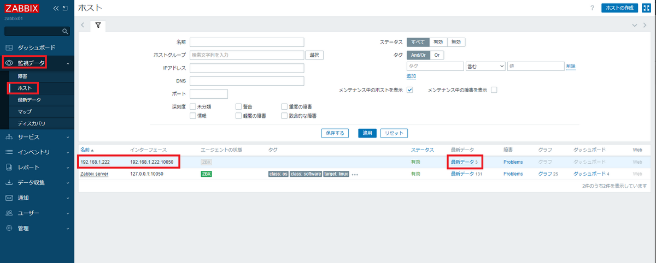Click the インベントリ list icon

click(9, 152)
